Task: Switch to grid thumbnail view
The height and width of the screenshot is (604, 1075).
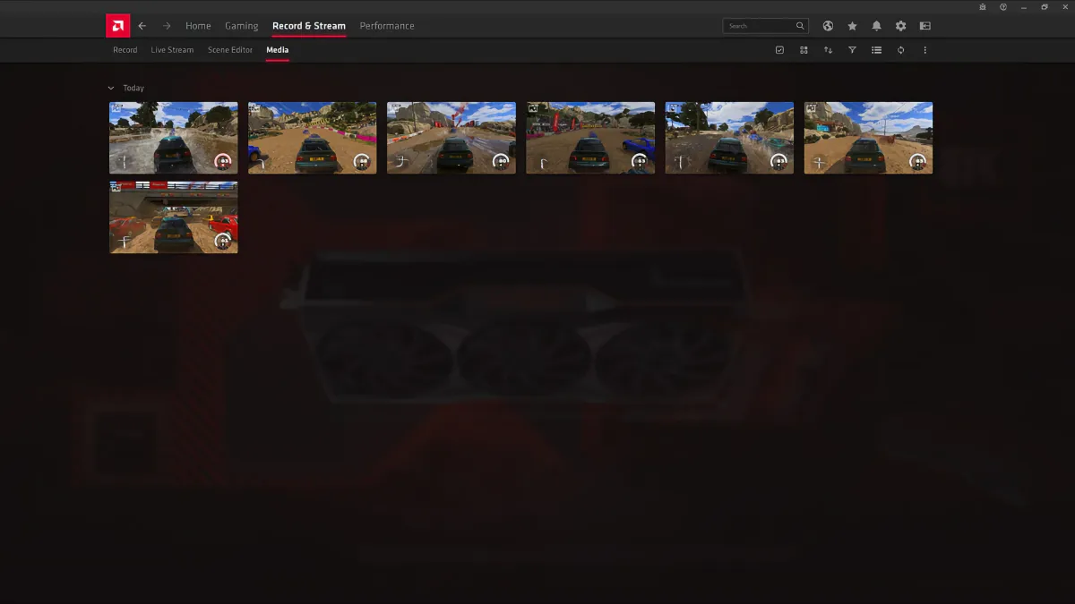Action: [x=804, y=50]
